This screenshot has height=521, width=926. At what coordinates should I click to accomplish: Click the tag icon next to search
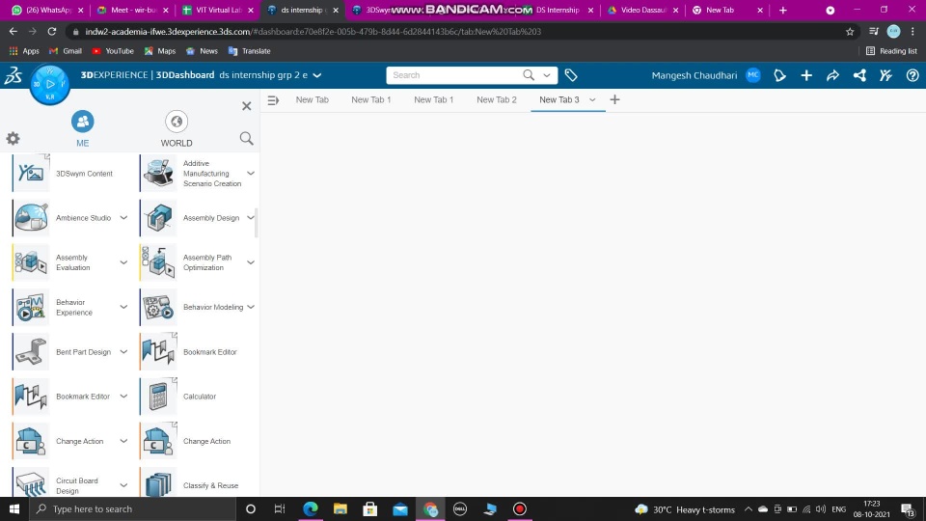(x=570, y=75)
